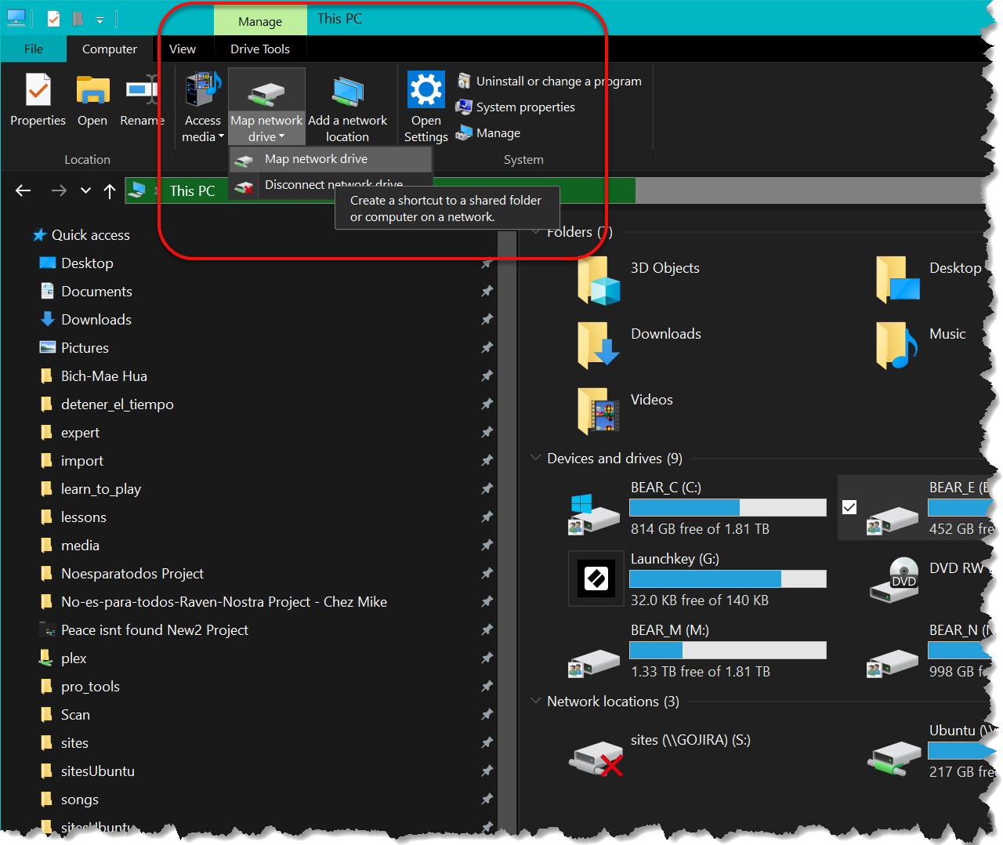Toggle the pin beside Documents

point(487,292)
